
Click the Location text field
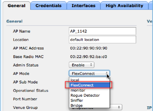pos(102,39)
